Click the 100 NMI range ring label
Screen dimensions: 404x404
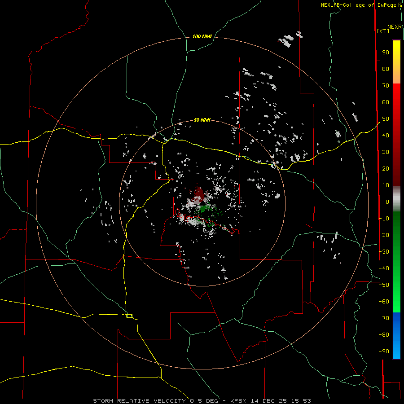[x=202, y=37]
